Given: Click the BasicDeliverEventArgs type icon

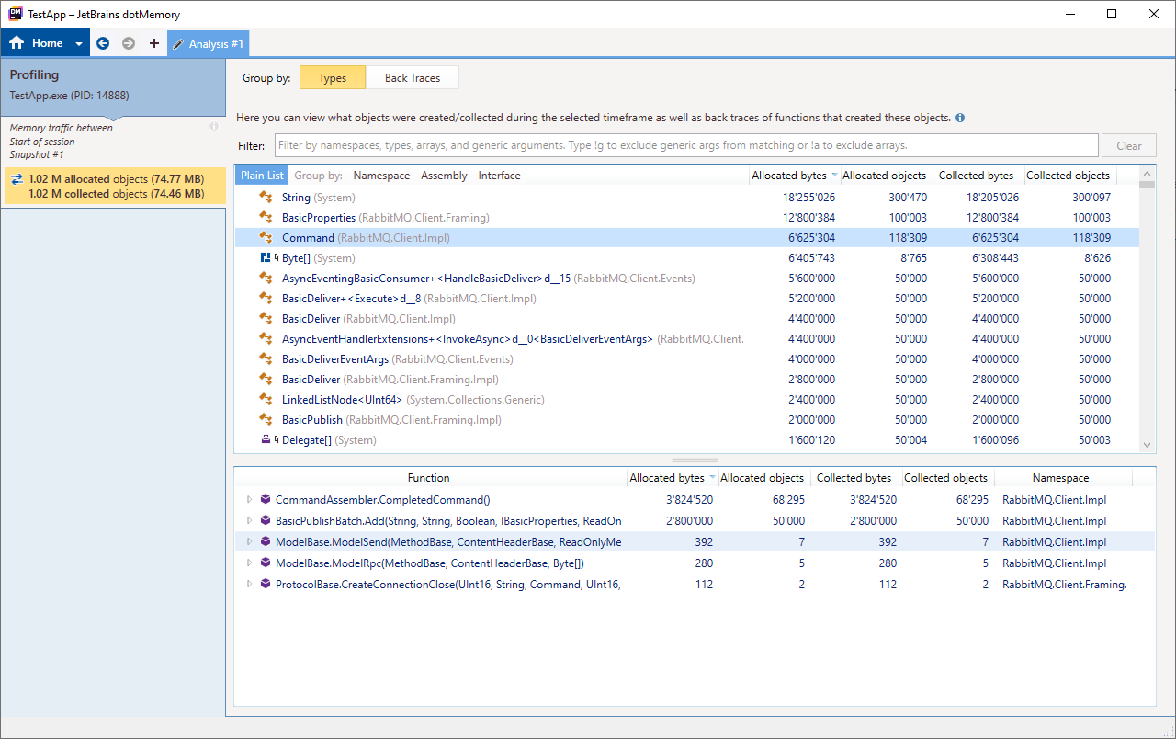Looking at the screenshot, I should pyautogui.click(x=266, y=359).
